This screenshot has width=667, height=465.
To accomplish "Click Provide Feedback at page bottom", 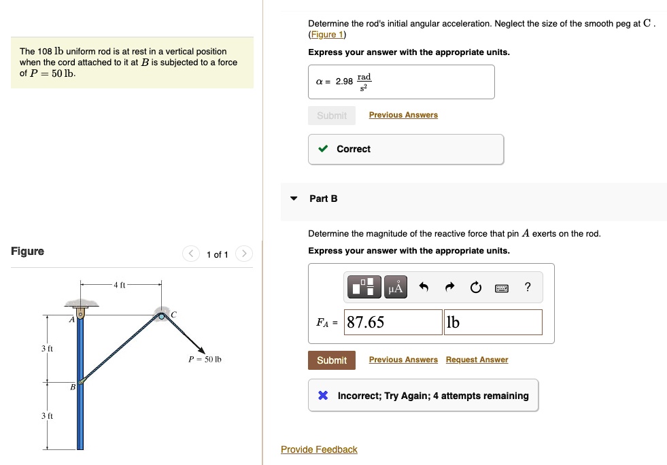I will 319,449.
